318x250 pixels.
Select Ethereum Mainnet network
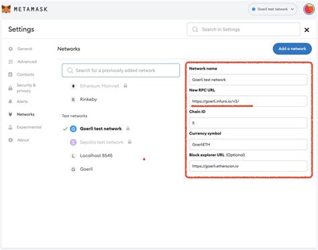click(x=99, y=86)
